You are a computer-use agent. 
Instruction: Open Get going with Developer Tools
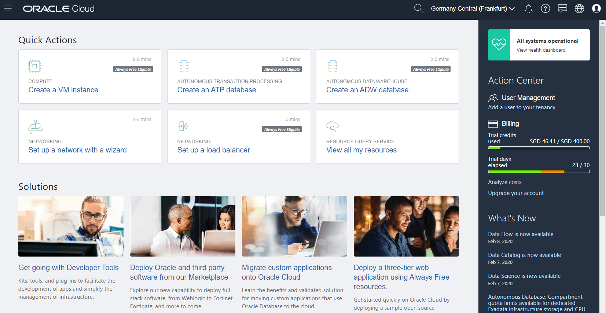click(69, 268)
